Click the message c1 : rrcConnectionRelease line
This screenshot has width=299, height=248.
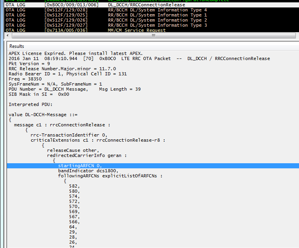(x=62, y=125)
